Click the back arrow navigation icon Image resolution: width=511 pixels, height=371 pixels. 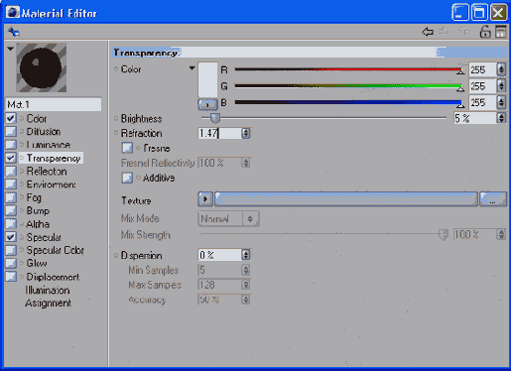tap(428, 32)
